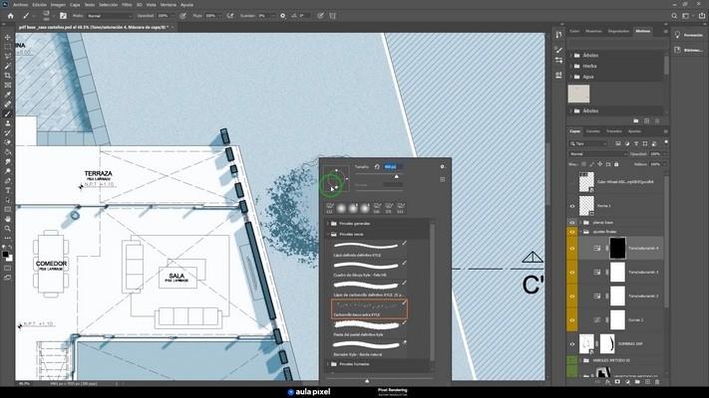Open the Ventana menu
The image size is (709, 398).
(169, 5)
